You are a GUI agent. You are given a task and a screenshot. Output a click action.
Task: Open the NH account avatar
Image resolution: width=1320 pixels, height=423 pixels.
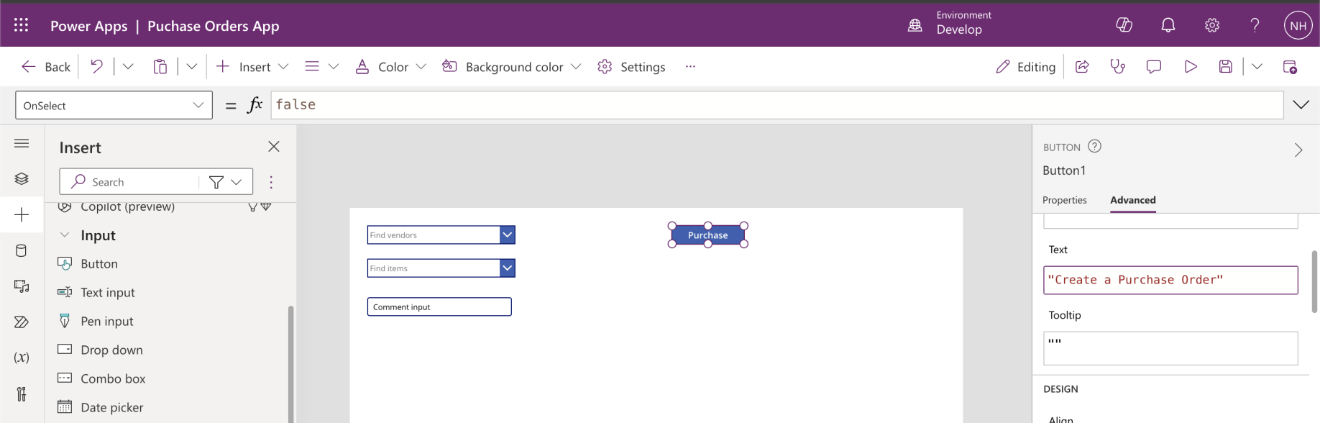click(1298, 25)
